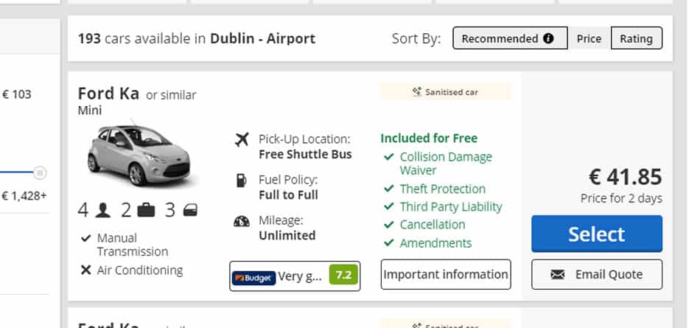Sort results by Price
This screenshot has width=689, height=328.
(589, 38)
